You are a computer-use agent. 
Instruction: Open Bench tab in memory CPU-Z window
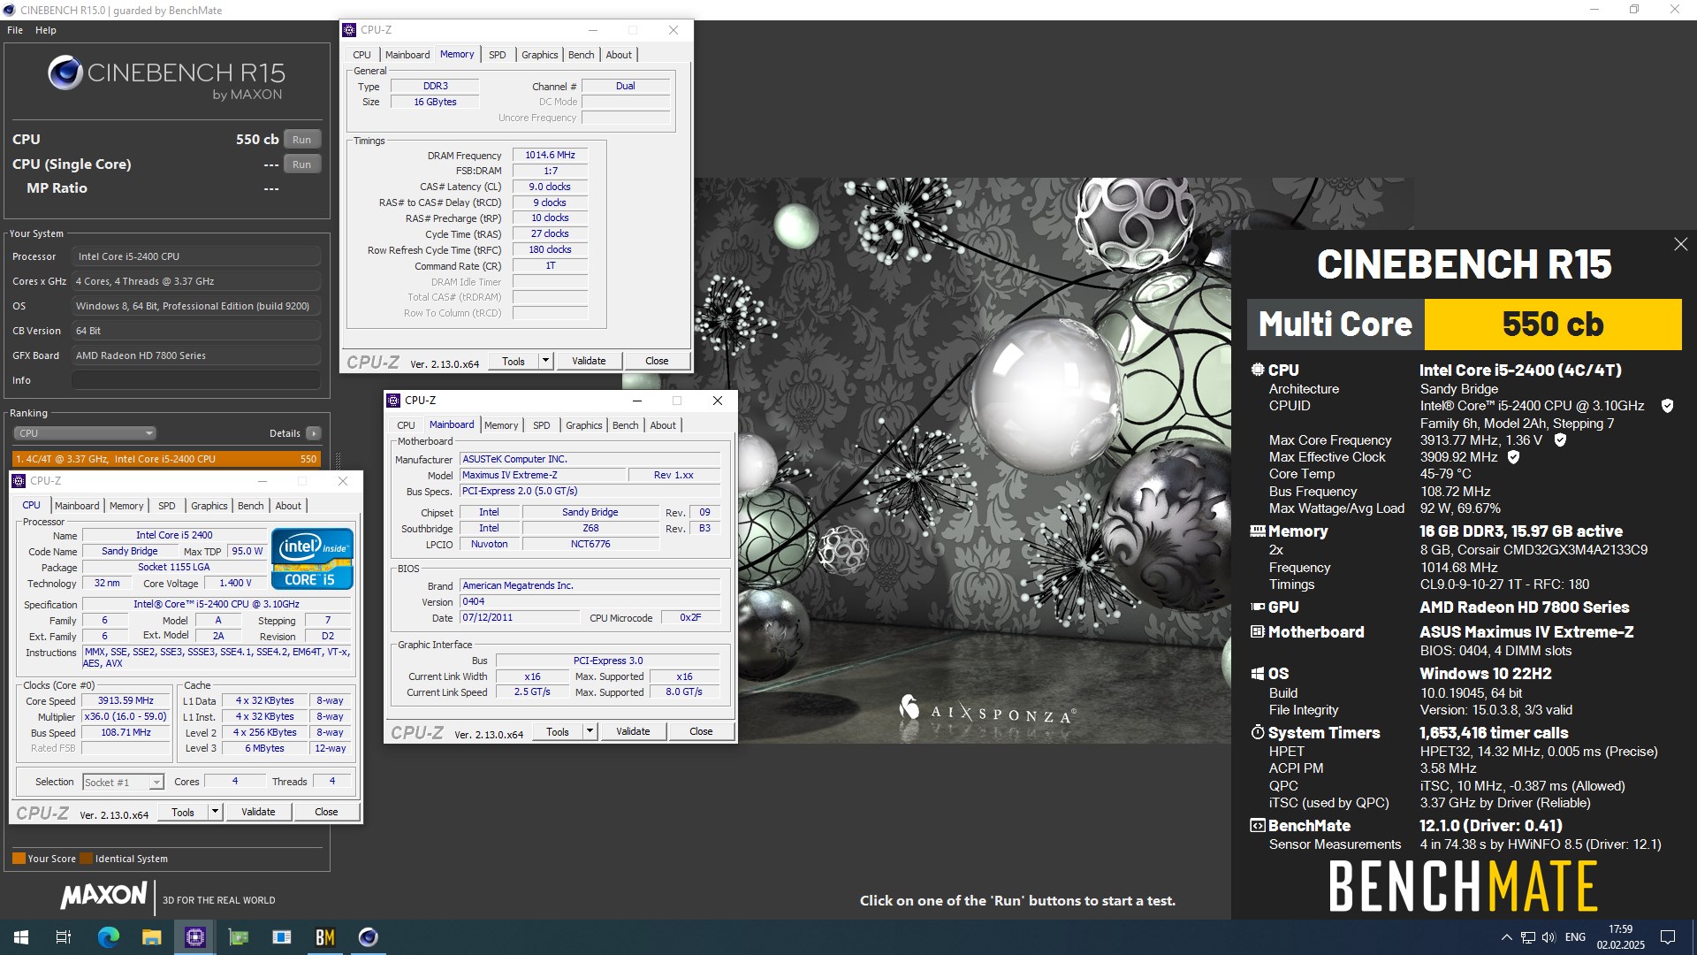coord(581,55)
